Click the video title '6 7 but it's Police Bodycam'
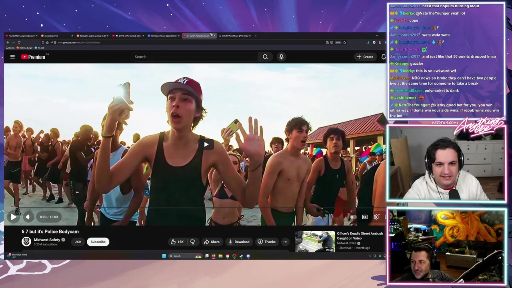512x288 pixels. click(x=50, y=232)
